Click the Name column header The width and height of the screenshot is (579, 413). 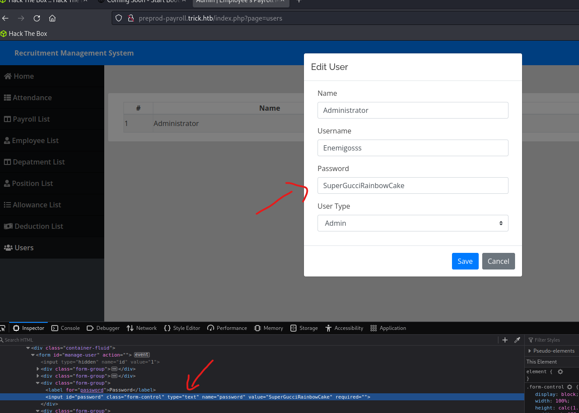point(269,108)
